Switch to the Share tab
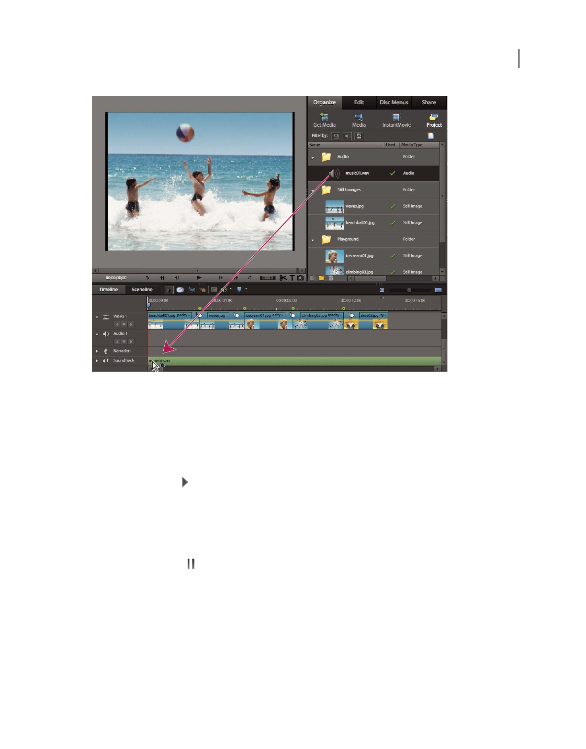Image resolution: width=586 pixels, height=749 pixels. pos(428,102)
